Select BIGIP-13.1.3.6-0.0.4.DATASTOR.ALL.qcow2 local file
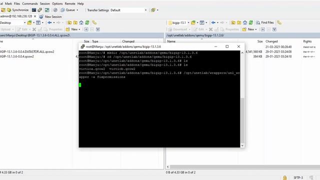The height and width of the screenshot is (180, 320). click(x=27, y=52)
